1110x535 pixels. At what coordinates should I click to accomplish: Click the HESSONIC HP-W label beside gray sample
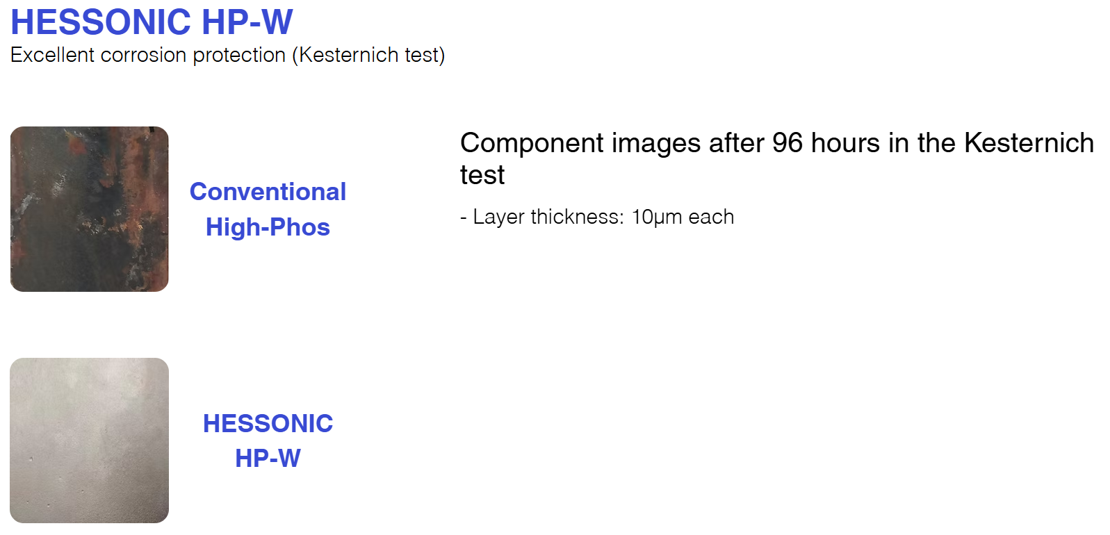(x=268, y=441)
